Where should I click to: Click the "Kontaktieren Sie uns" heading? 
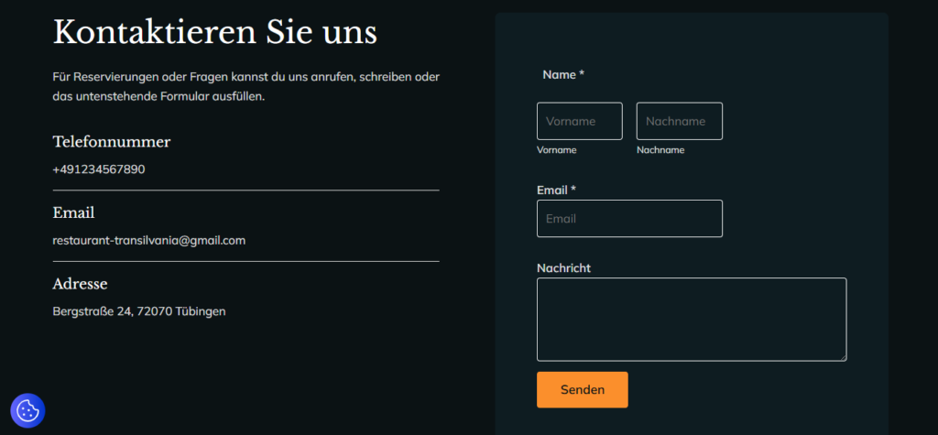(215, 32)
